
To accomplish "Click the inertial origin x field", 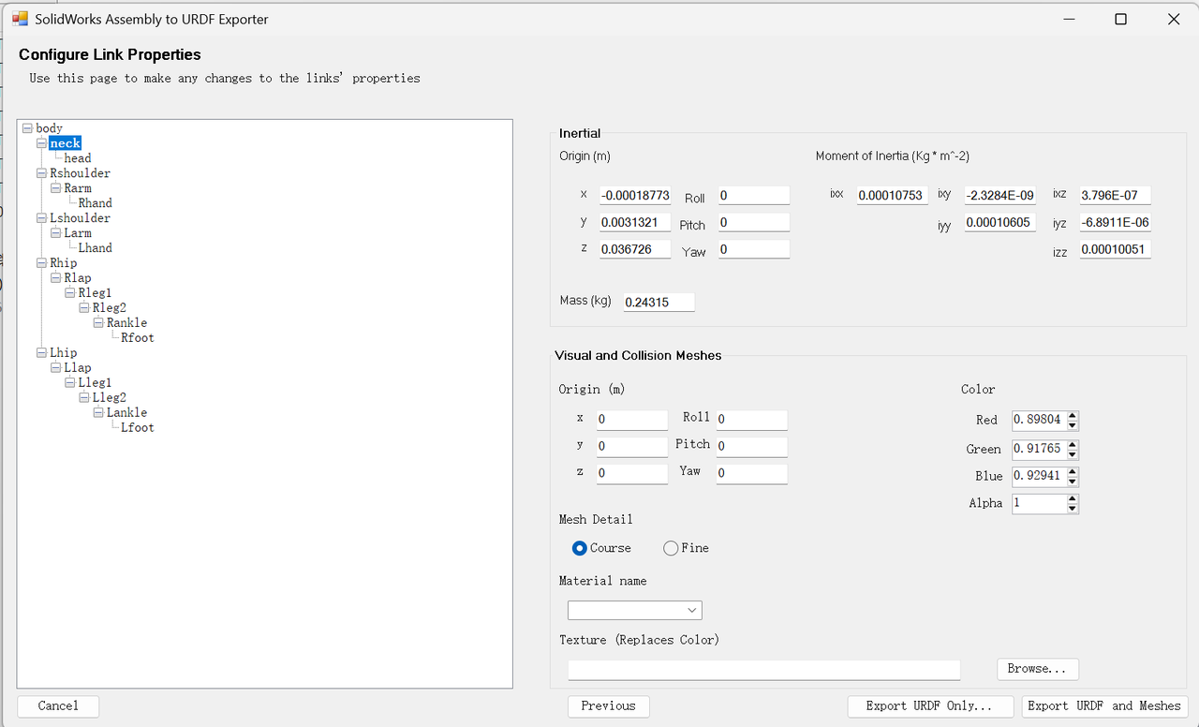I will [635, 196].
